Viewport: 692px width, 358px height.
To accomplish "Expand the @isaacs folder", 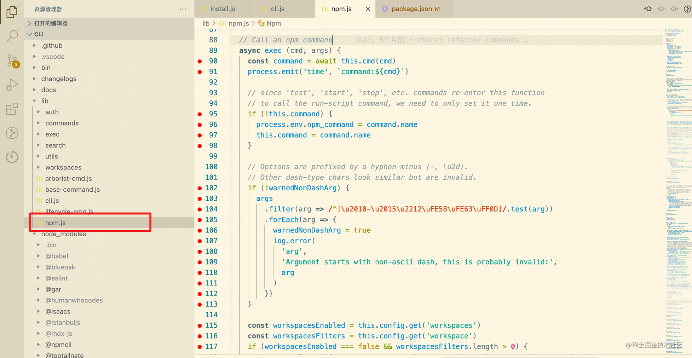I will pyautogui.click(x=58, y=311).
